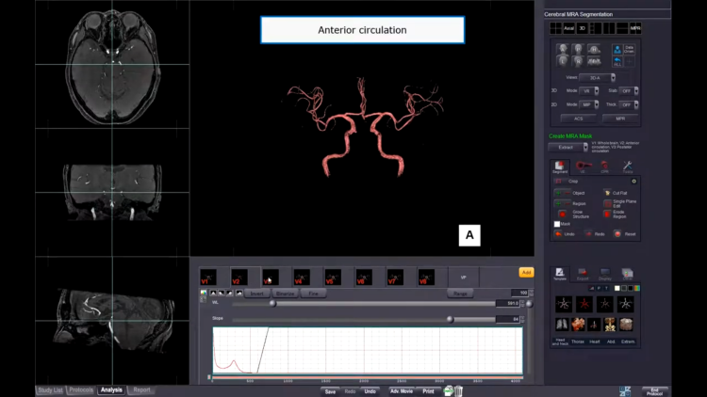The image size is (707, 397).
Task: Click the Reset red circle icon
Action: coord(617,234)
